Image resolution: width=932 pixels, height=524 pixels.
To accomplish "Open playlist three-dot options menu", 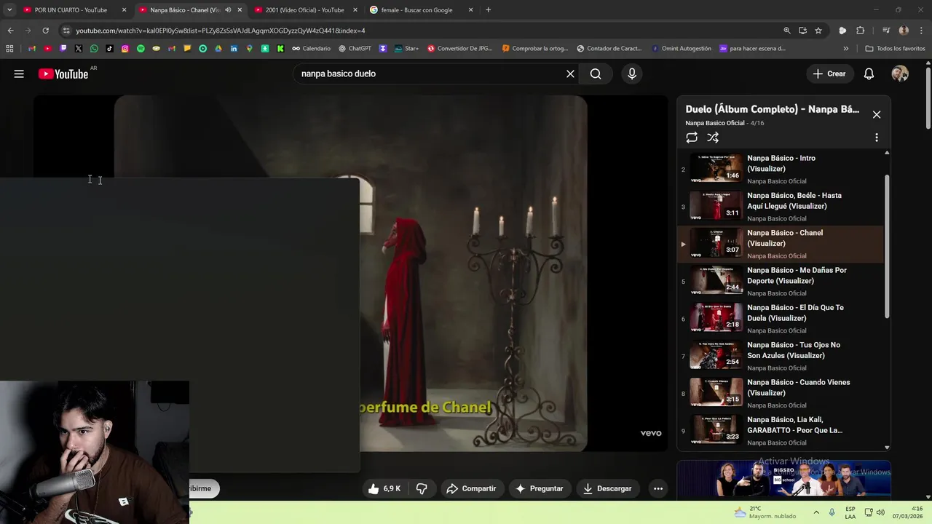I will (x=877, y=138).
